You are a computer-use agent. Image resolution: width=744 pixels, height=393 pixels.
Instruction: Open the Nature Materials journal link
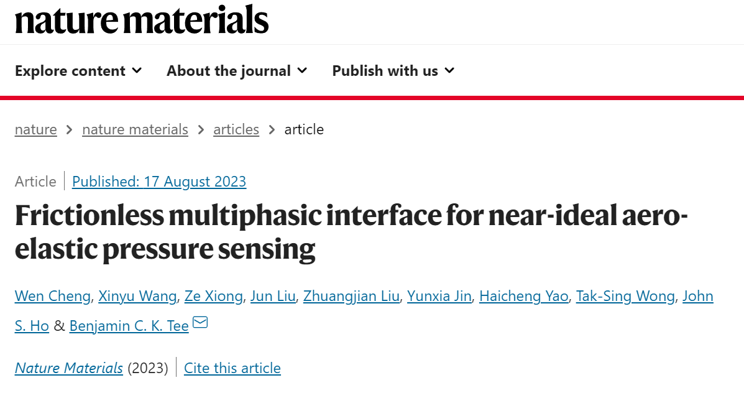(x=69, y=368)
